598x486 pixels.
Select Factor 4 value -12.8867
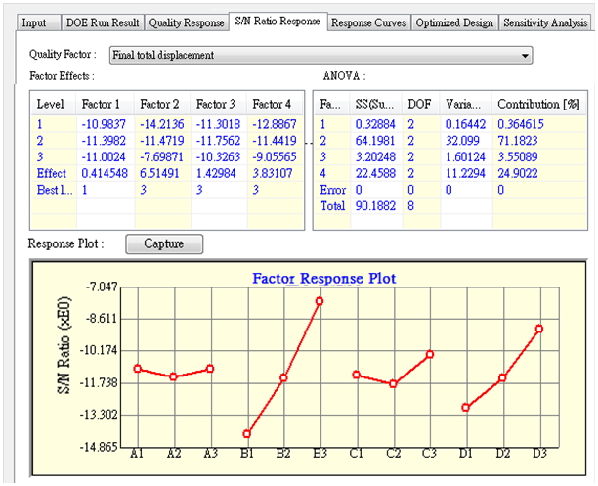[275, 124]
